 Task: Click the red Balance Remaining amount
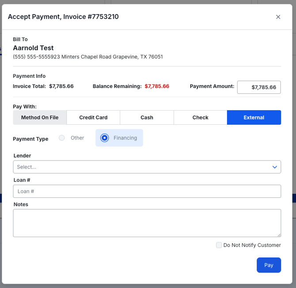[x=157, y=86]
